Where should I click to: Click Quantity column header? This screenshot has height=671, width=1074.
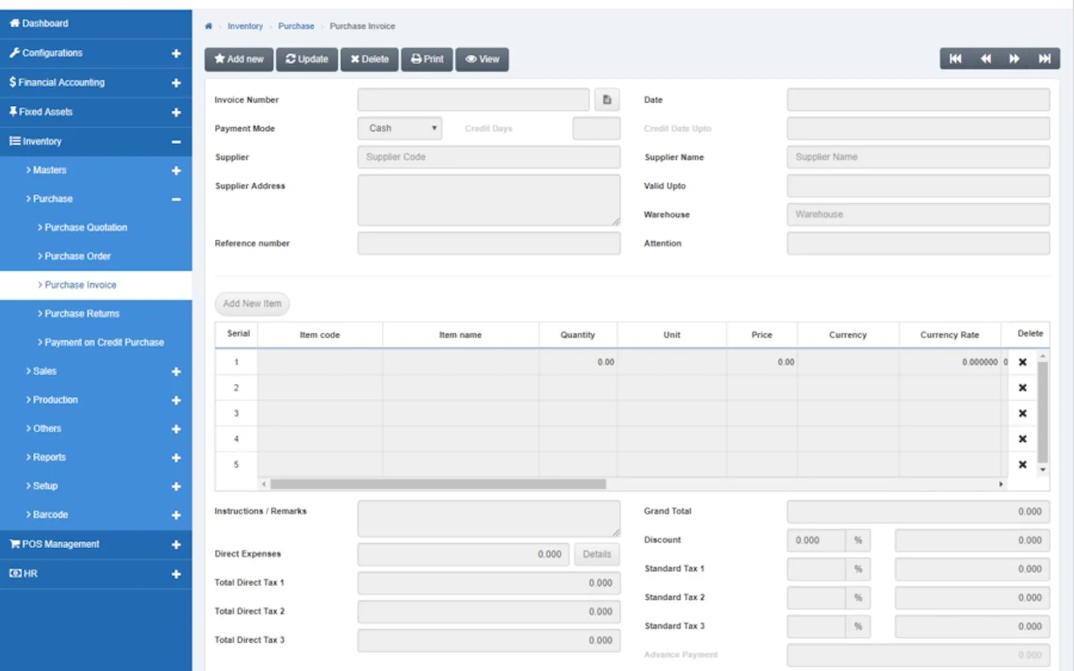(x=577, y=335)
